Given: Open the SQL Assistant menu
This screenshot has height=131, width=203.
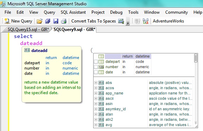Looking at the screenshot, I should pyautogui.click(x=73, y=12).
